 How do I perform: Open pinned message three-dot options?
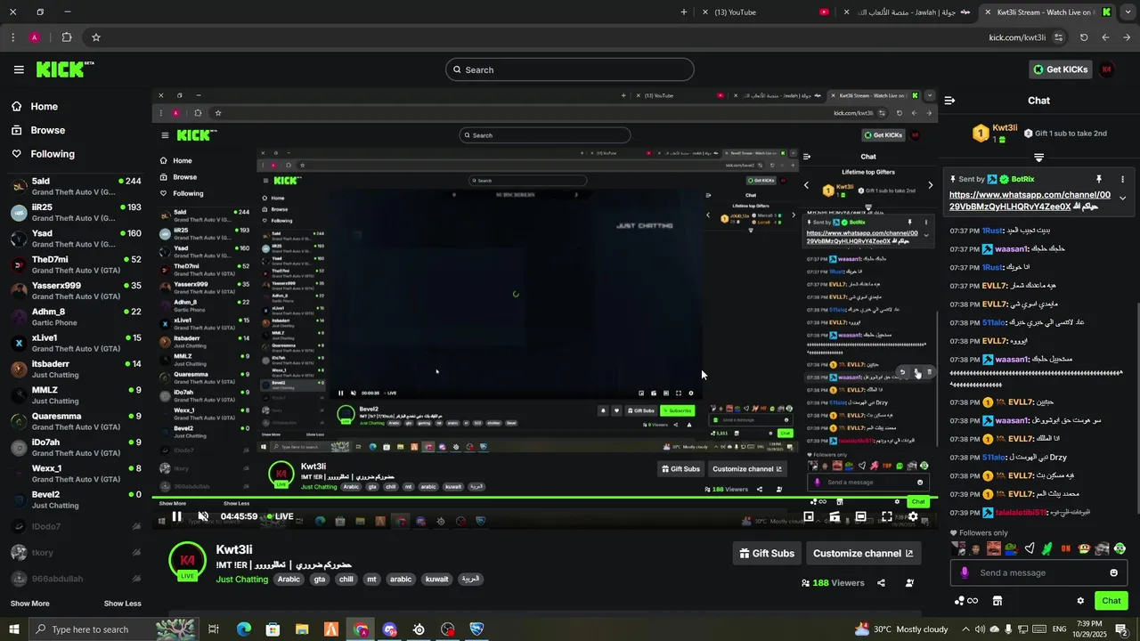(x=1122, y=179)
